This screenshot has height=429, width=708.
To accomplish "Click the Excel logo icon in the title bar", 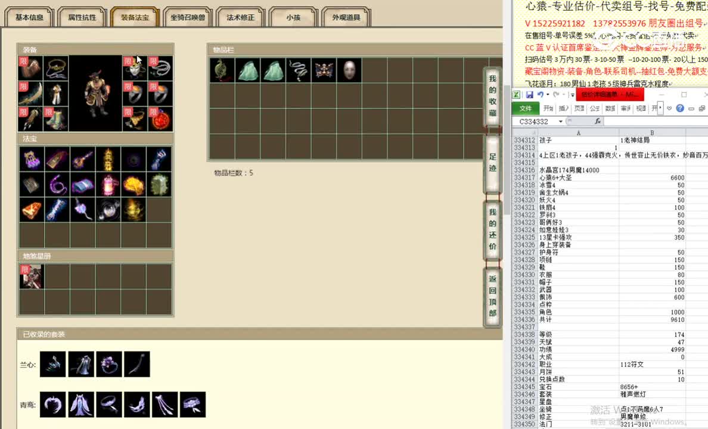I will click(x=517, y=94).
